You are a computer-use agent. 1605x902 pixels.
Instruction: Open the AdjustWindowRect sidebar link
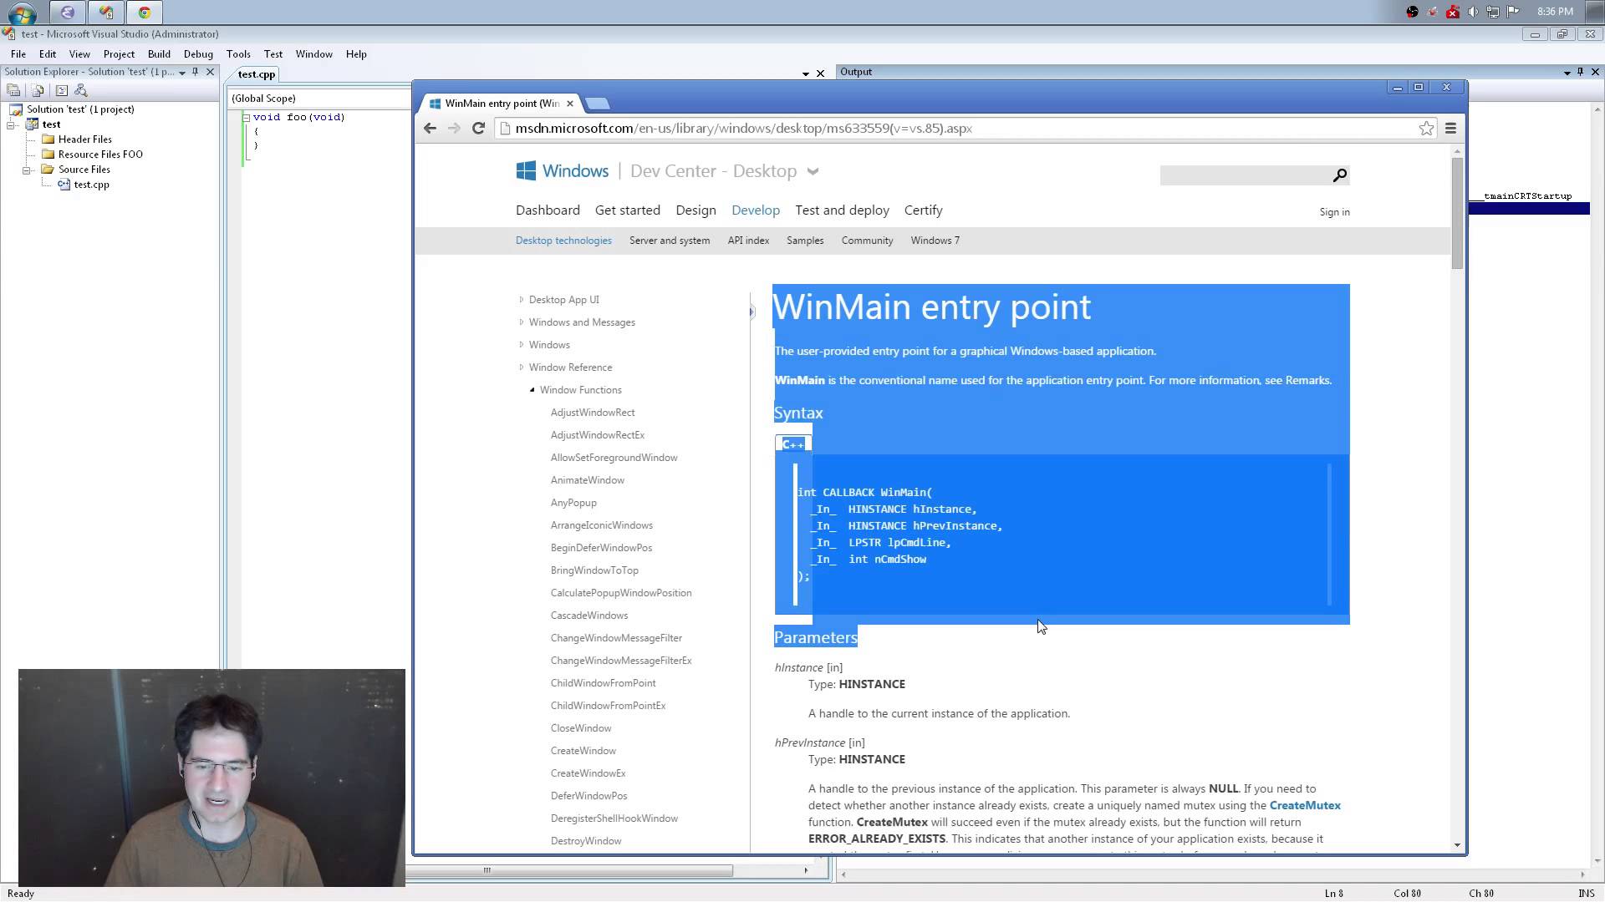coord(593,413)
